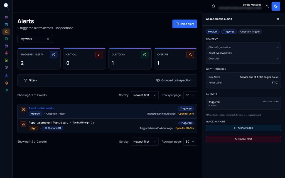The image size is (285, 178).
Task: Click the Cancel alert button
Action: click(243, 139)
